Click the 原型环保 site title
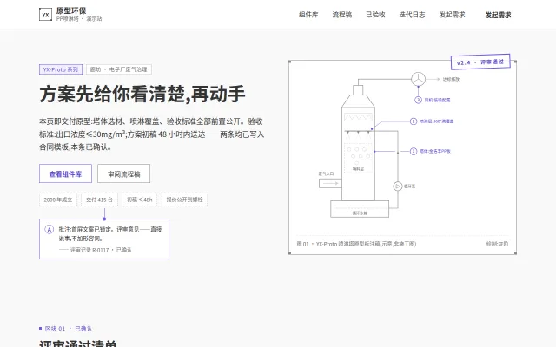The height and width of the screenshot is (347, 556). click(x=71, y=10)
